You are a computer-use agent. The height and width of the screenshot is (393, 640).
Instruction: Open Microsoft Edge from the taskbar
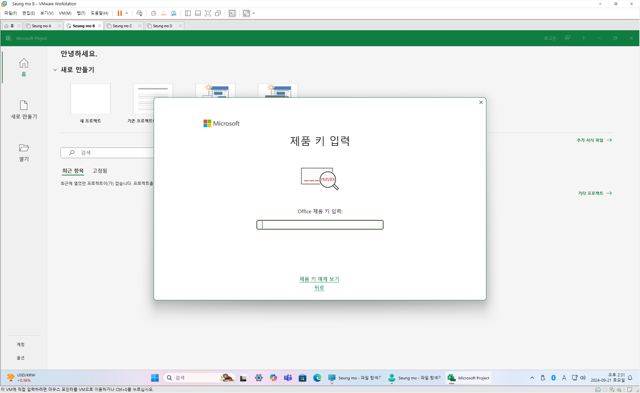[317, 378]
